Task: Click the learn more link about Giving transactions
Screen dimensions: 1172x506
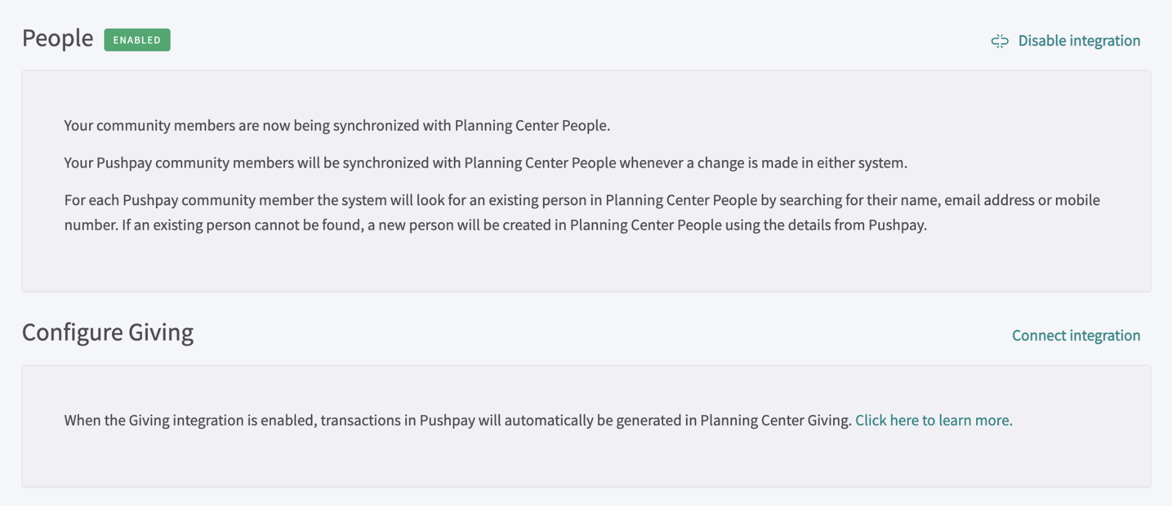Action: [933, 420]
